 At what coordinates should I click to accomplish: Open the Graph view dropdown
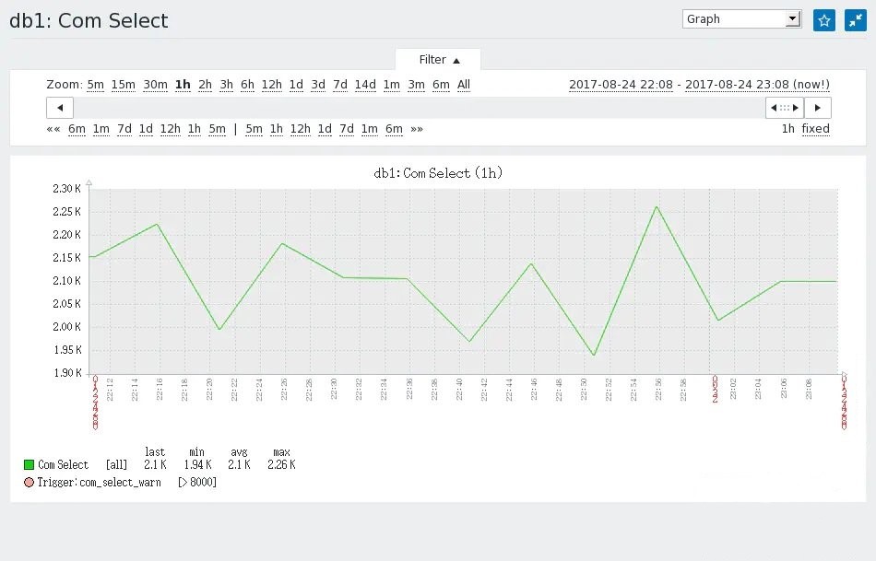(x=740, y=18)
